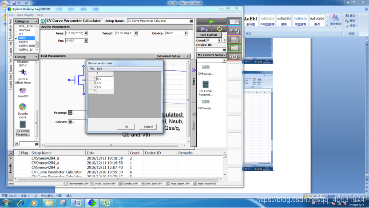Collapse results list with top arrow
The height and width of the screenshot is (208, 369).
coord(11,153)
